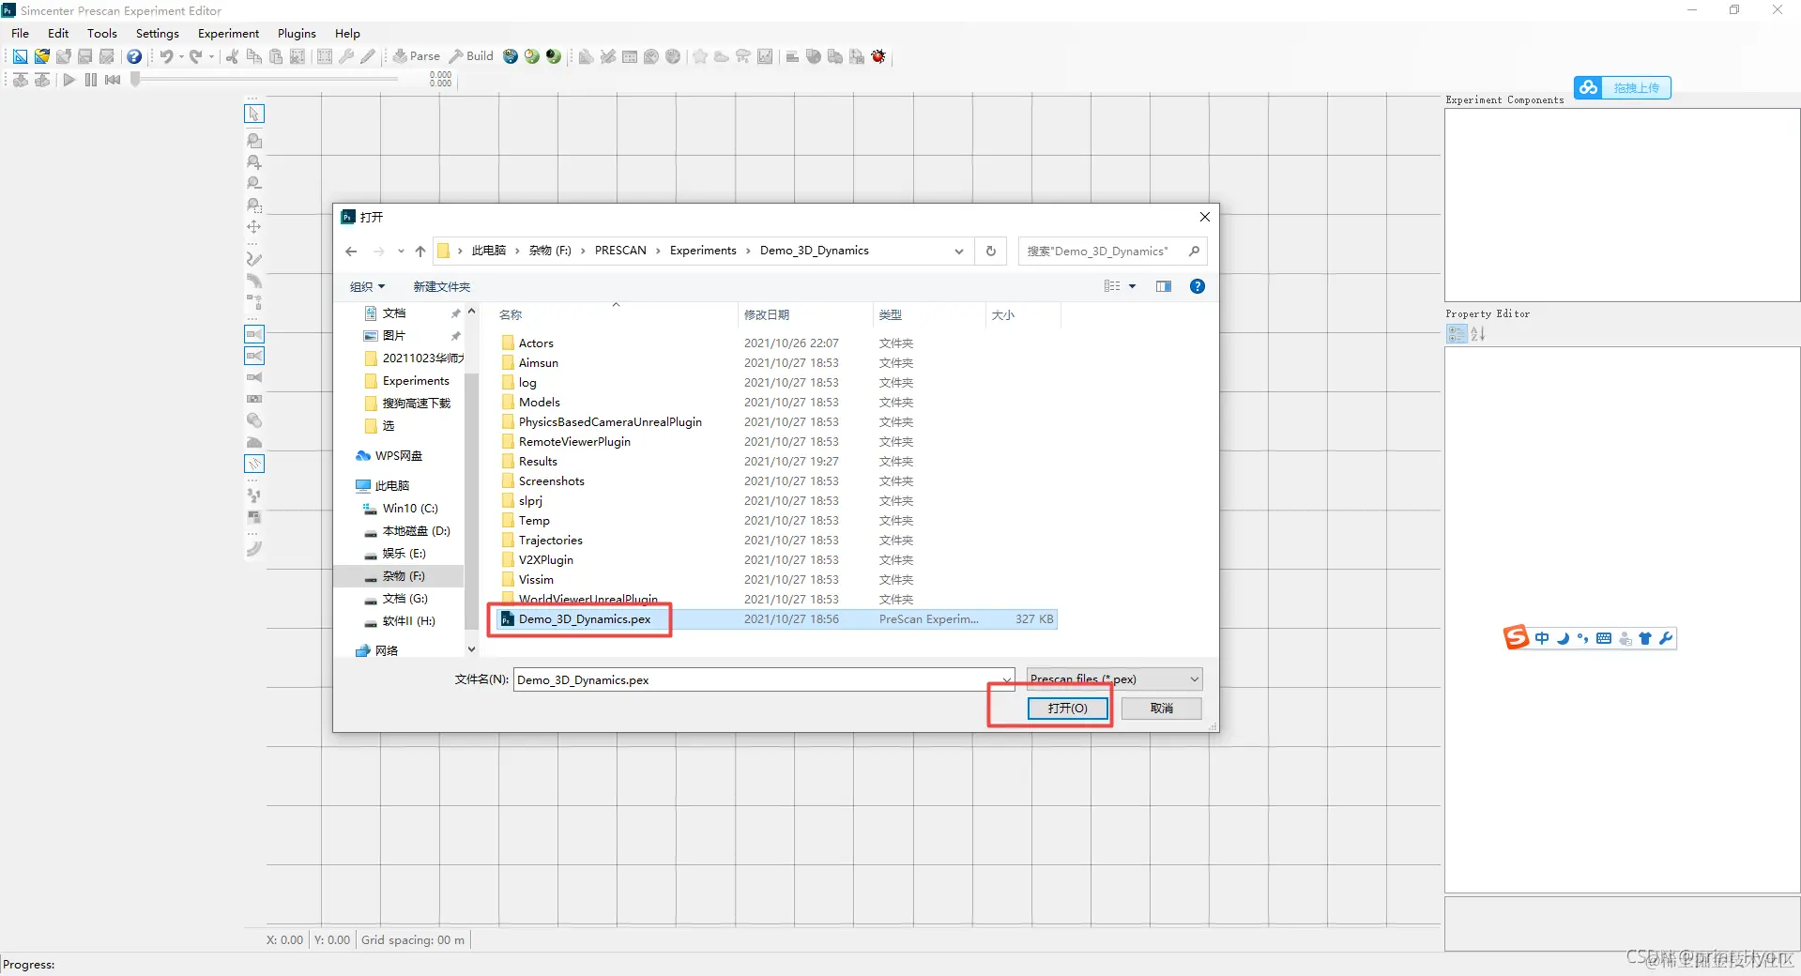The width and height of the screenshot is (1801, 976).
Task: Select 此电脑 in the dialog sidebar
Action: (x=383, y=486)
